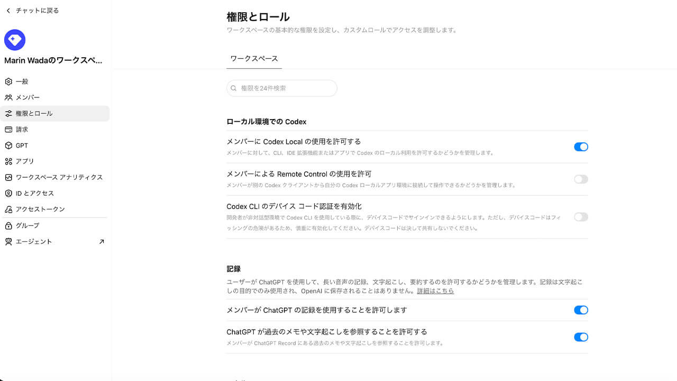Click the cube icon next to GPT
Screen dimensions: 677x381
point(8,146)
